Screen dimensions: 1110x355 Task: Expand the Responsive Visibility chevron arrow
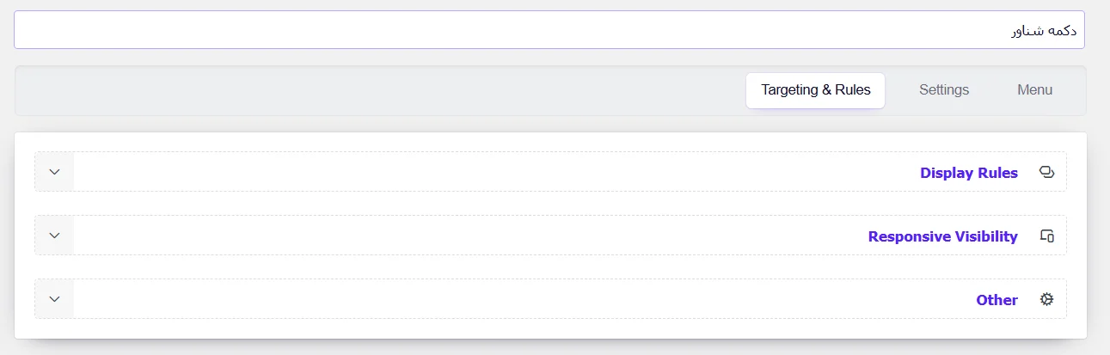click(x=55, y=236)
